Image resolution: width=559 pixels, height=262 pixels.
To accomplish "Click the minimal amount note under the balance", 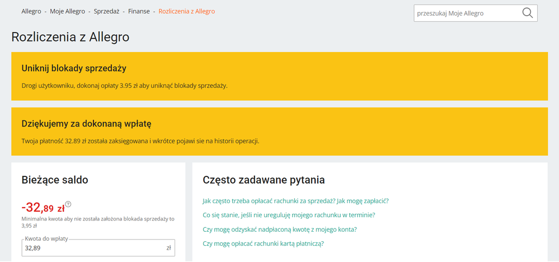I will coord(98,222).
